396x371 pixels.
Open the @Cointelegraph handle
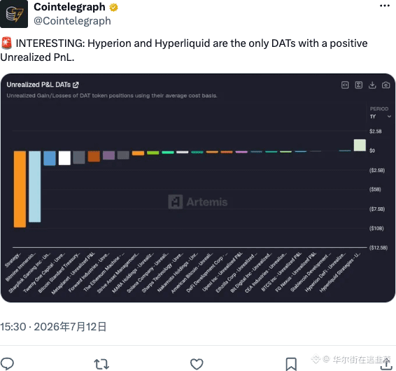[x=72, y=21]
